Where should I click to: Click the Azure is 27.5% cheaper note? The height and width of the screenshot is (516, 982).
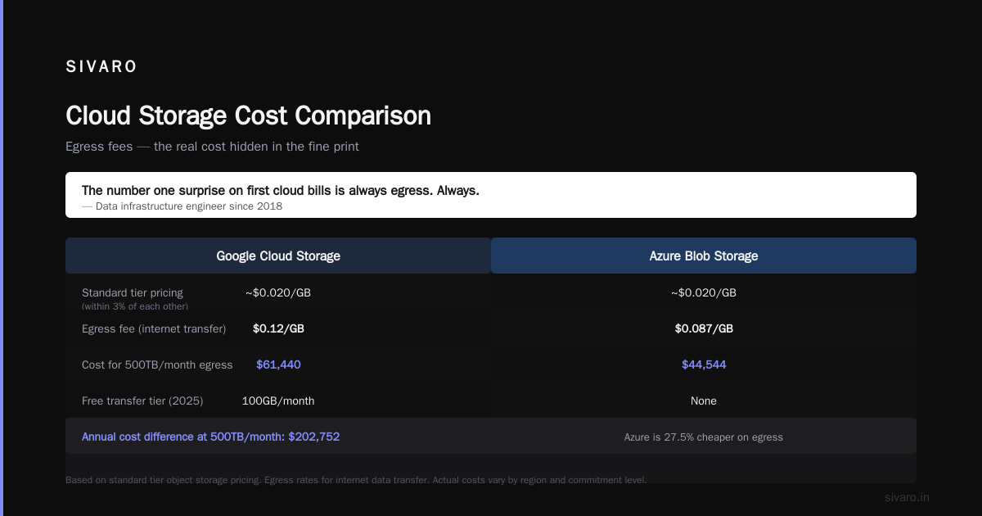pyautogui.click(x=704, y=437)
